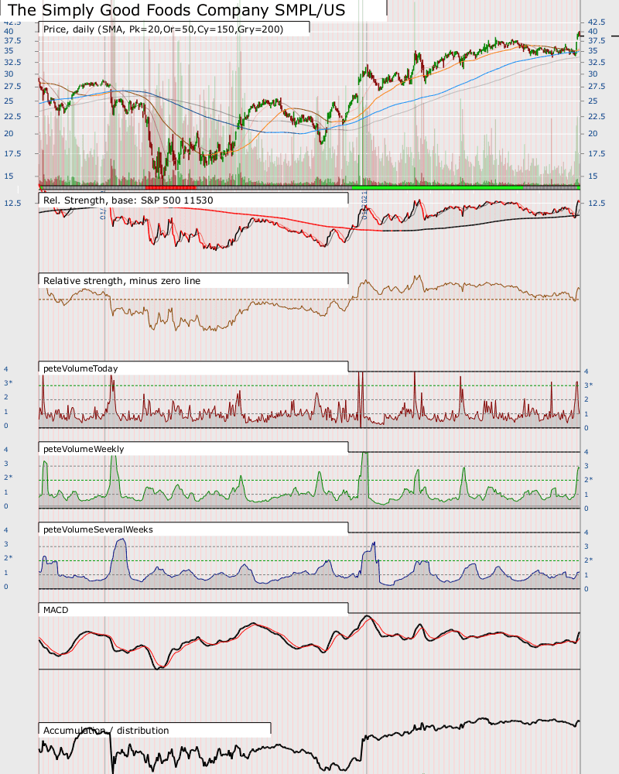
Task: Select the 32.5 value on the right price axis
Action: coord(596,62)
